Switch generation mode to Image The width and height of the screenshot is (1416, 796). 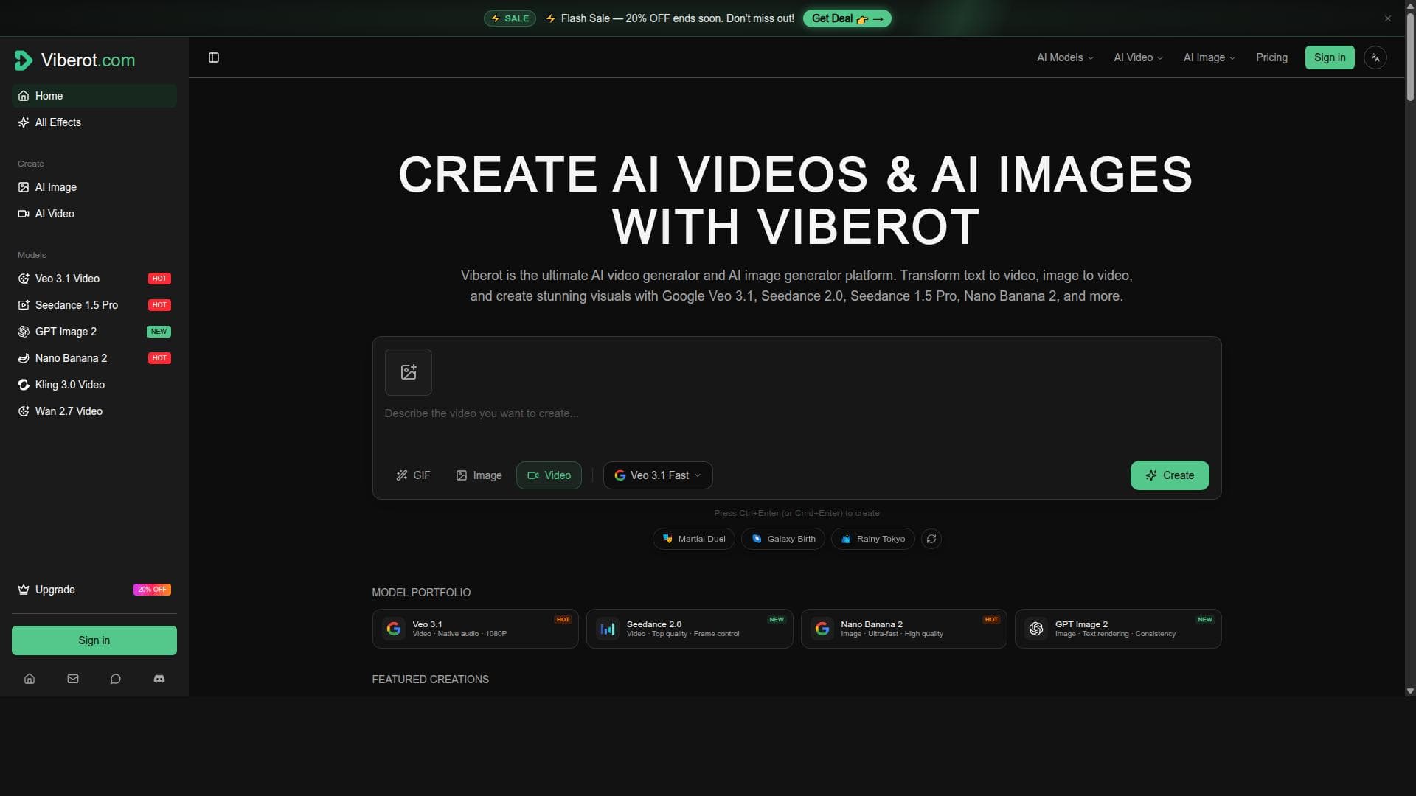479,475
